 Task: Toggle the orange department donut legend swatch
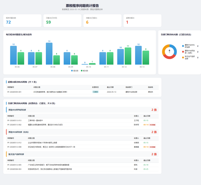183,57
